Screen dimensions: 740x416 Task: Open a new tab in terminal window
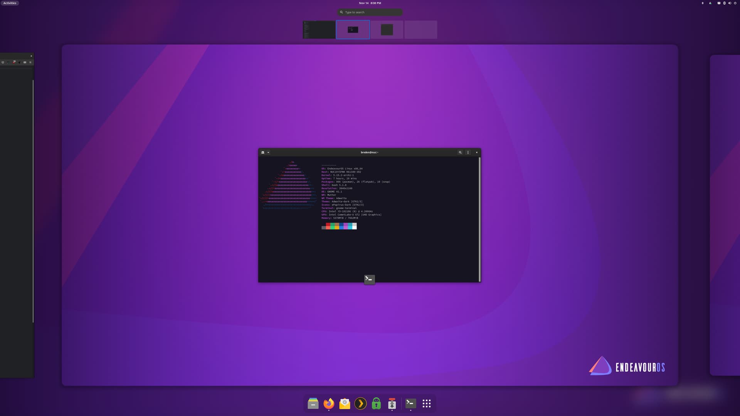point(263,153)
